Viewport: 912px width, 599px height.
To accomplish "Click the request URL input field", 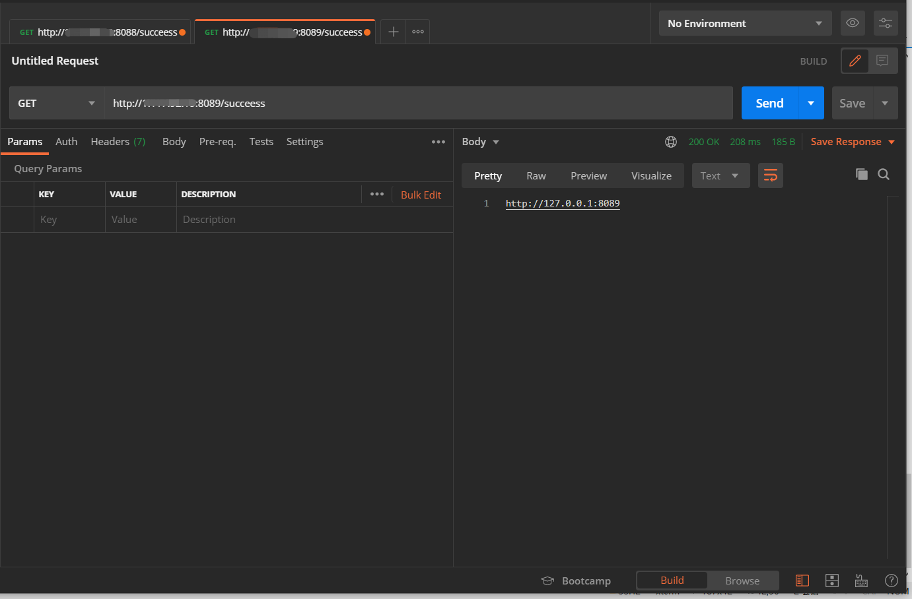I will (x=419, y=103).
